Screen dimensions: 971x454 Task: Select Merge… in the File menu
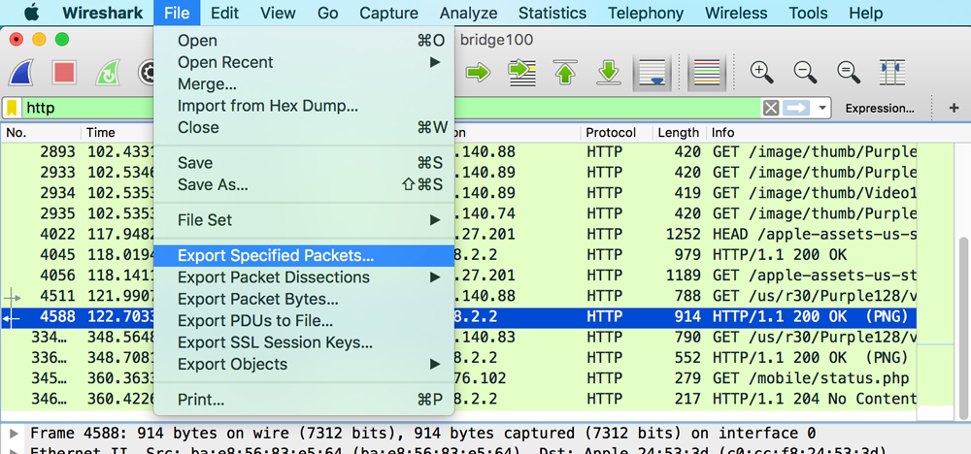click(x=304, y=84)
